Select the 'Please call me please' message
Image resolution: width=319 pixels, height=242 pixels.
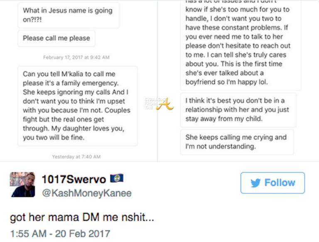click(56, 38)
